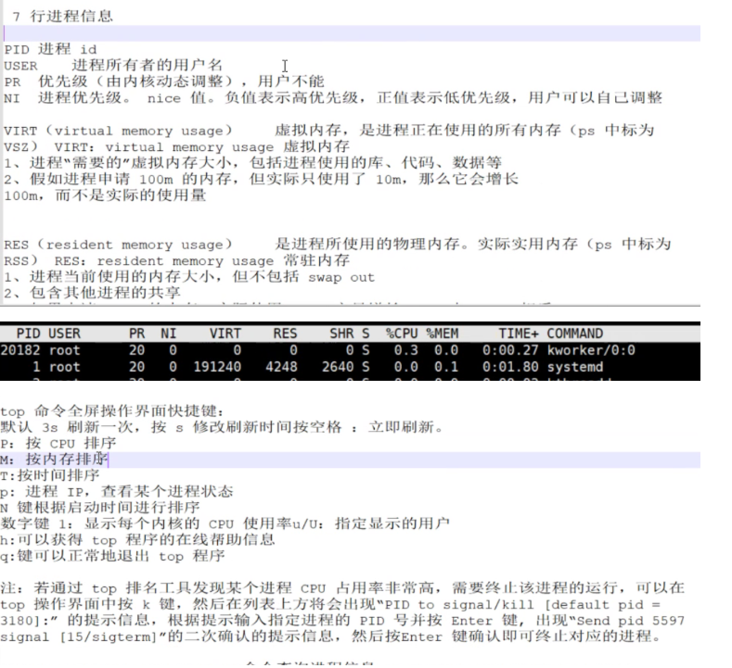Viewport: 732px width, 668px height.
Task: Click the line '2、包含其他进程的共享'
Action: [92, 293]
